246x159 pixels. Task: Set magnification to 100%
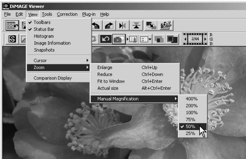pos(193,113)
